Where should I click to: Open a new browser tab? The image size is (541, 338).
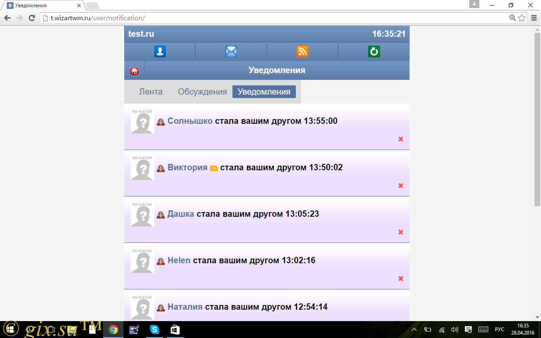pos(92,5)
